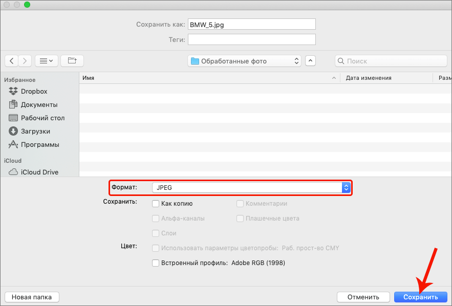Click the forward navigation arrow

pos(25,61)
